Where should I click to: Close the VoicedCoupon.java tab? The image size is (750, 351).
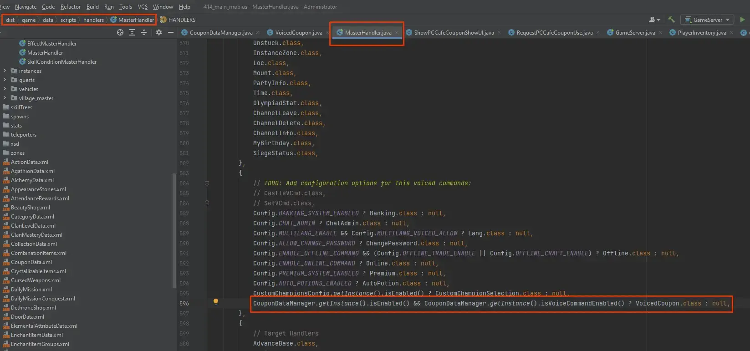327,32
